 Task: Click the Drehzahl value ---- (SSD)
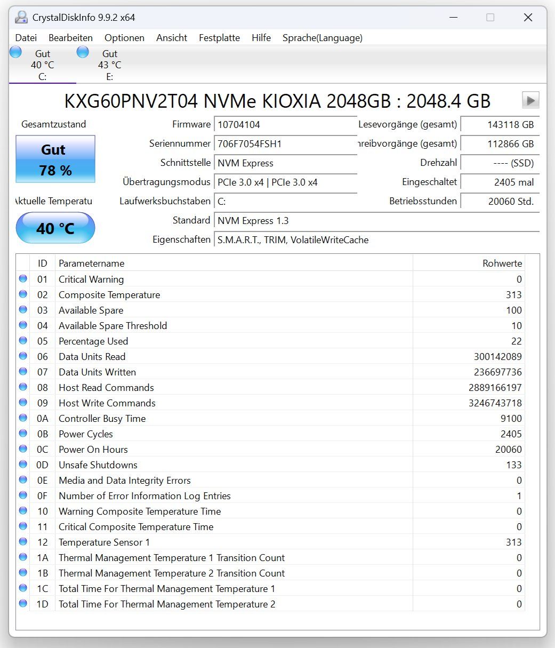pos(500,163)
